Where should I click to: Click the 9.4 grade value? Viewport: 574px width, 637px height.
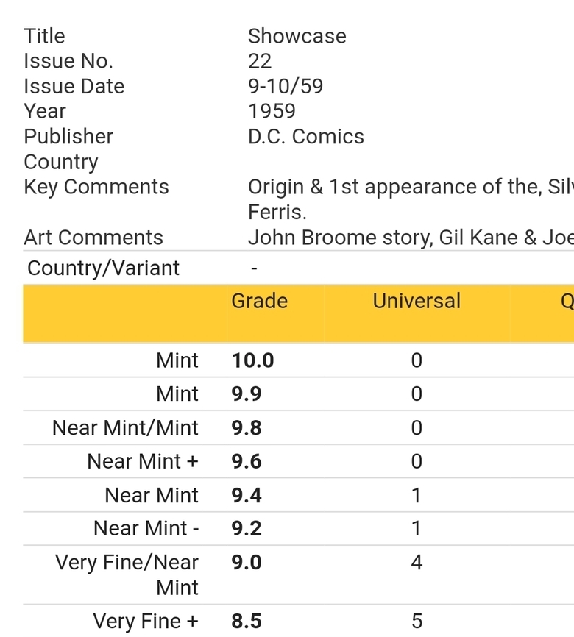[247, 495]
